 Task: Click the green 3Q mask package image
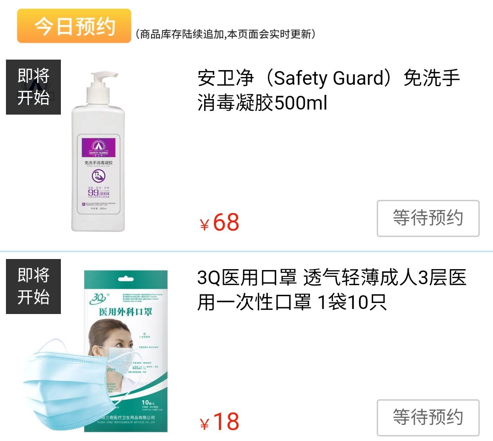(x=126, y=351)
